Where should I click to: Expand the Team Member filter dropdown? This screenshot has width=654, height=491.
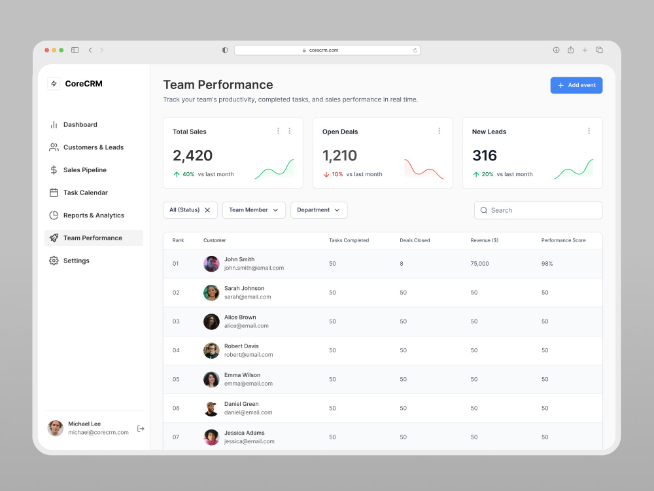(x=254, y=210)
